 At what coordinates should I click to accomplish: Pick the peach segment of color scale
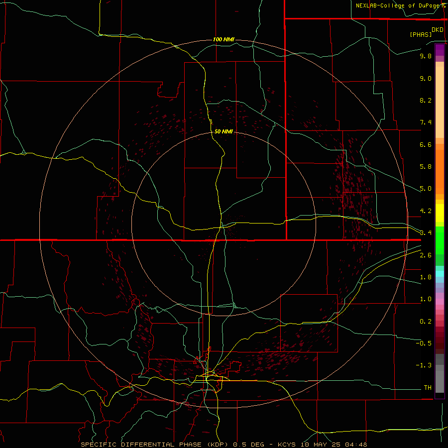[440, 102]
